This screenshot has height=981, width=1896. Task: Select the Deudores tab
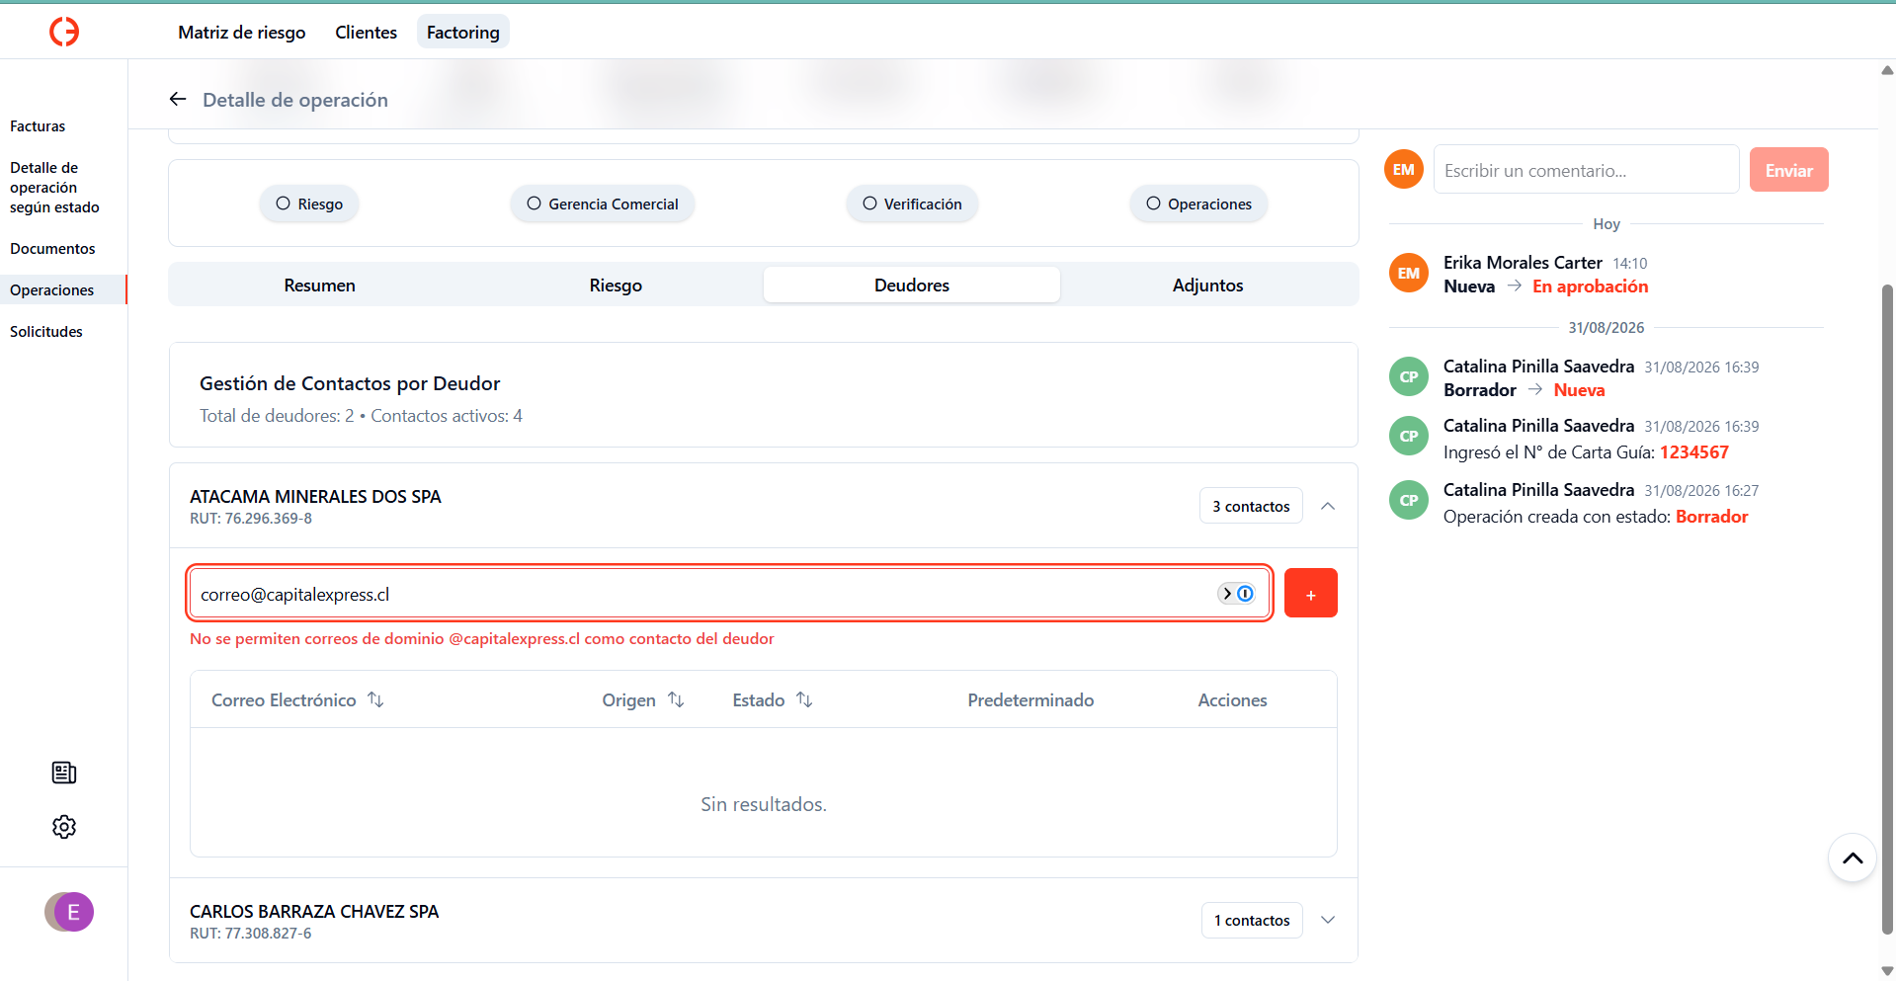click(912, 285)
